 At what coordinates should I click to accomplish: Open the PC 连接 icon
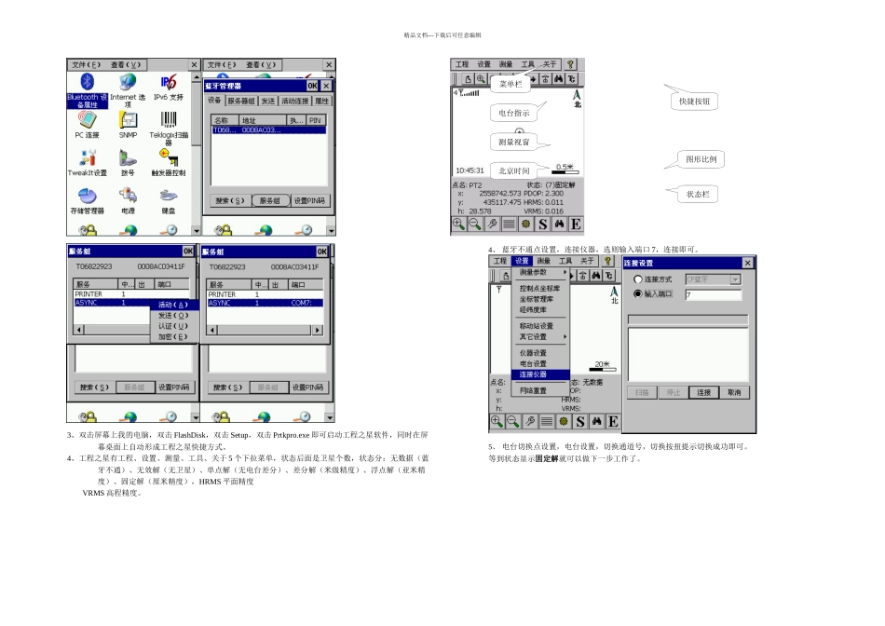pyautogui.click(x=87, y=125)
